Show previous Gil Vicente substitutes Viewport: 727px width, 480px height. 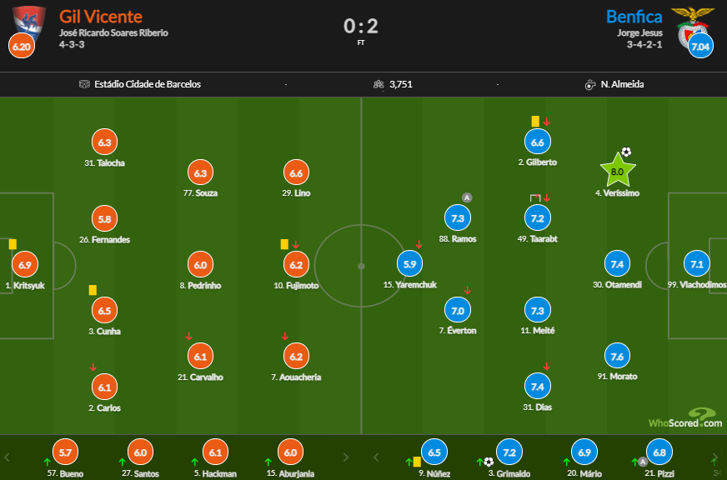[x=7, y=457]
